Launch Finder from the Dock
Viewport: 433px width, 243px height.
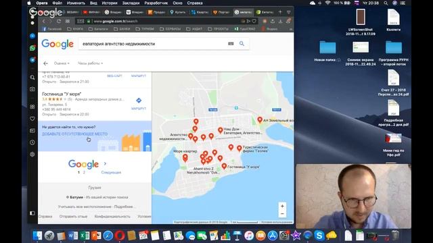click(38, 236)
